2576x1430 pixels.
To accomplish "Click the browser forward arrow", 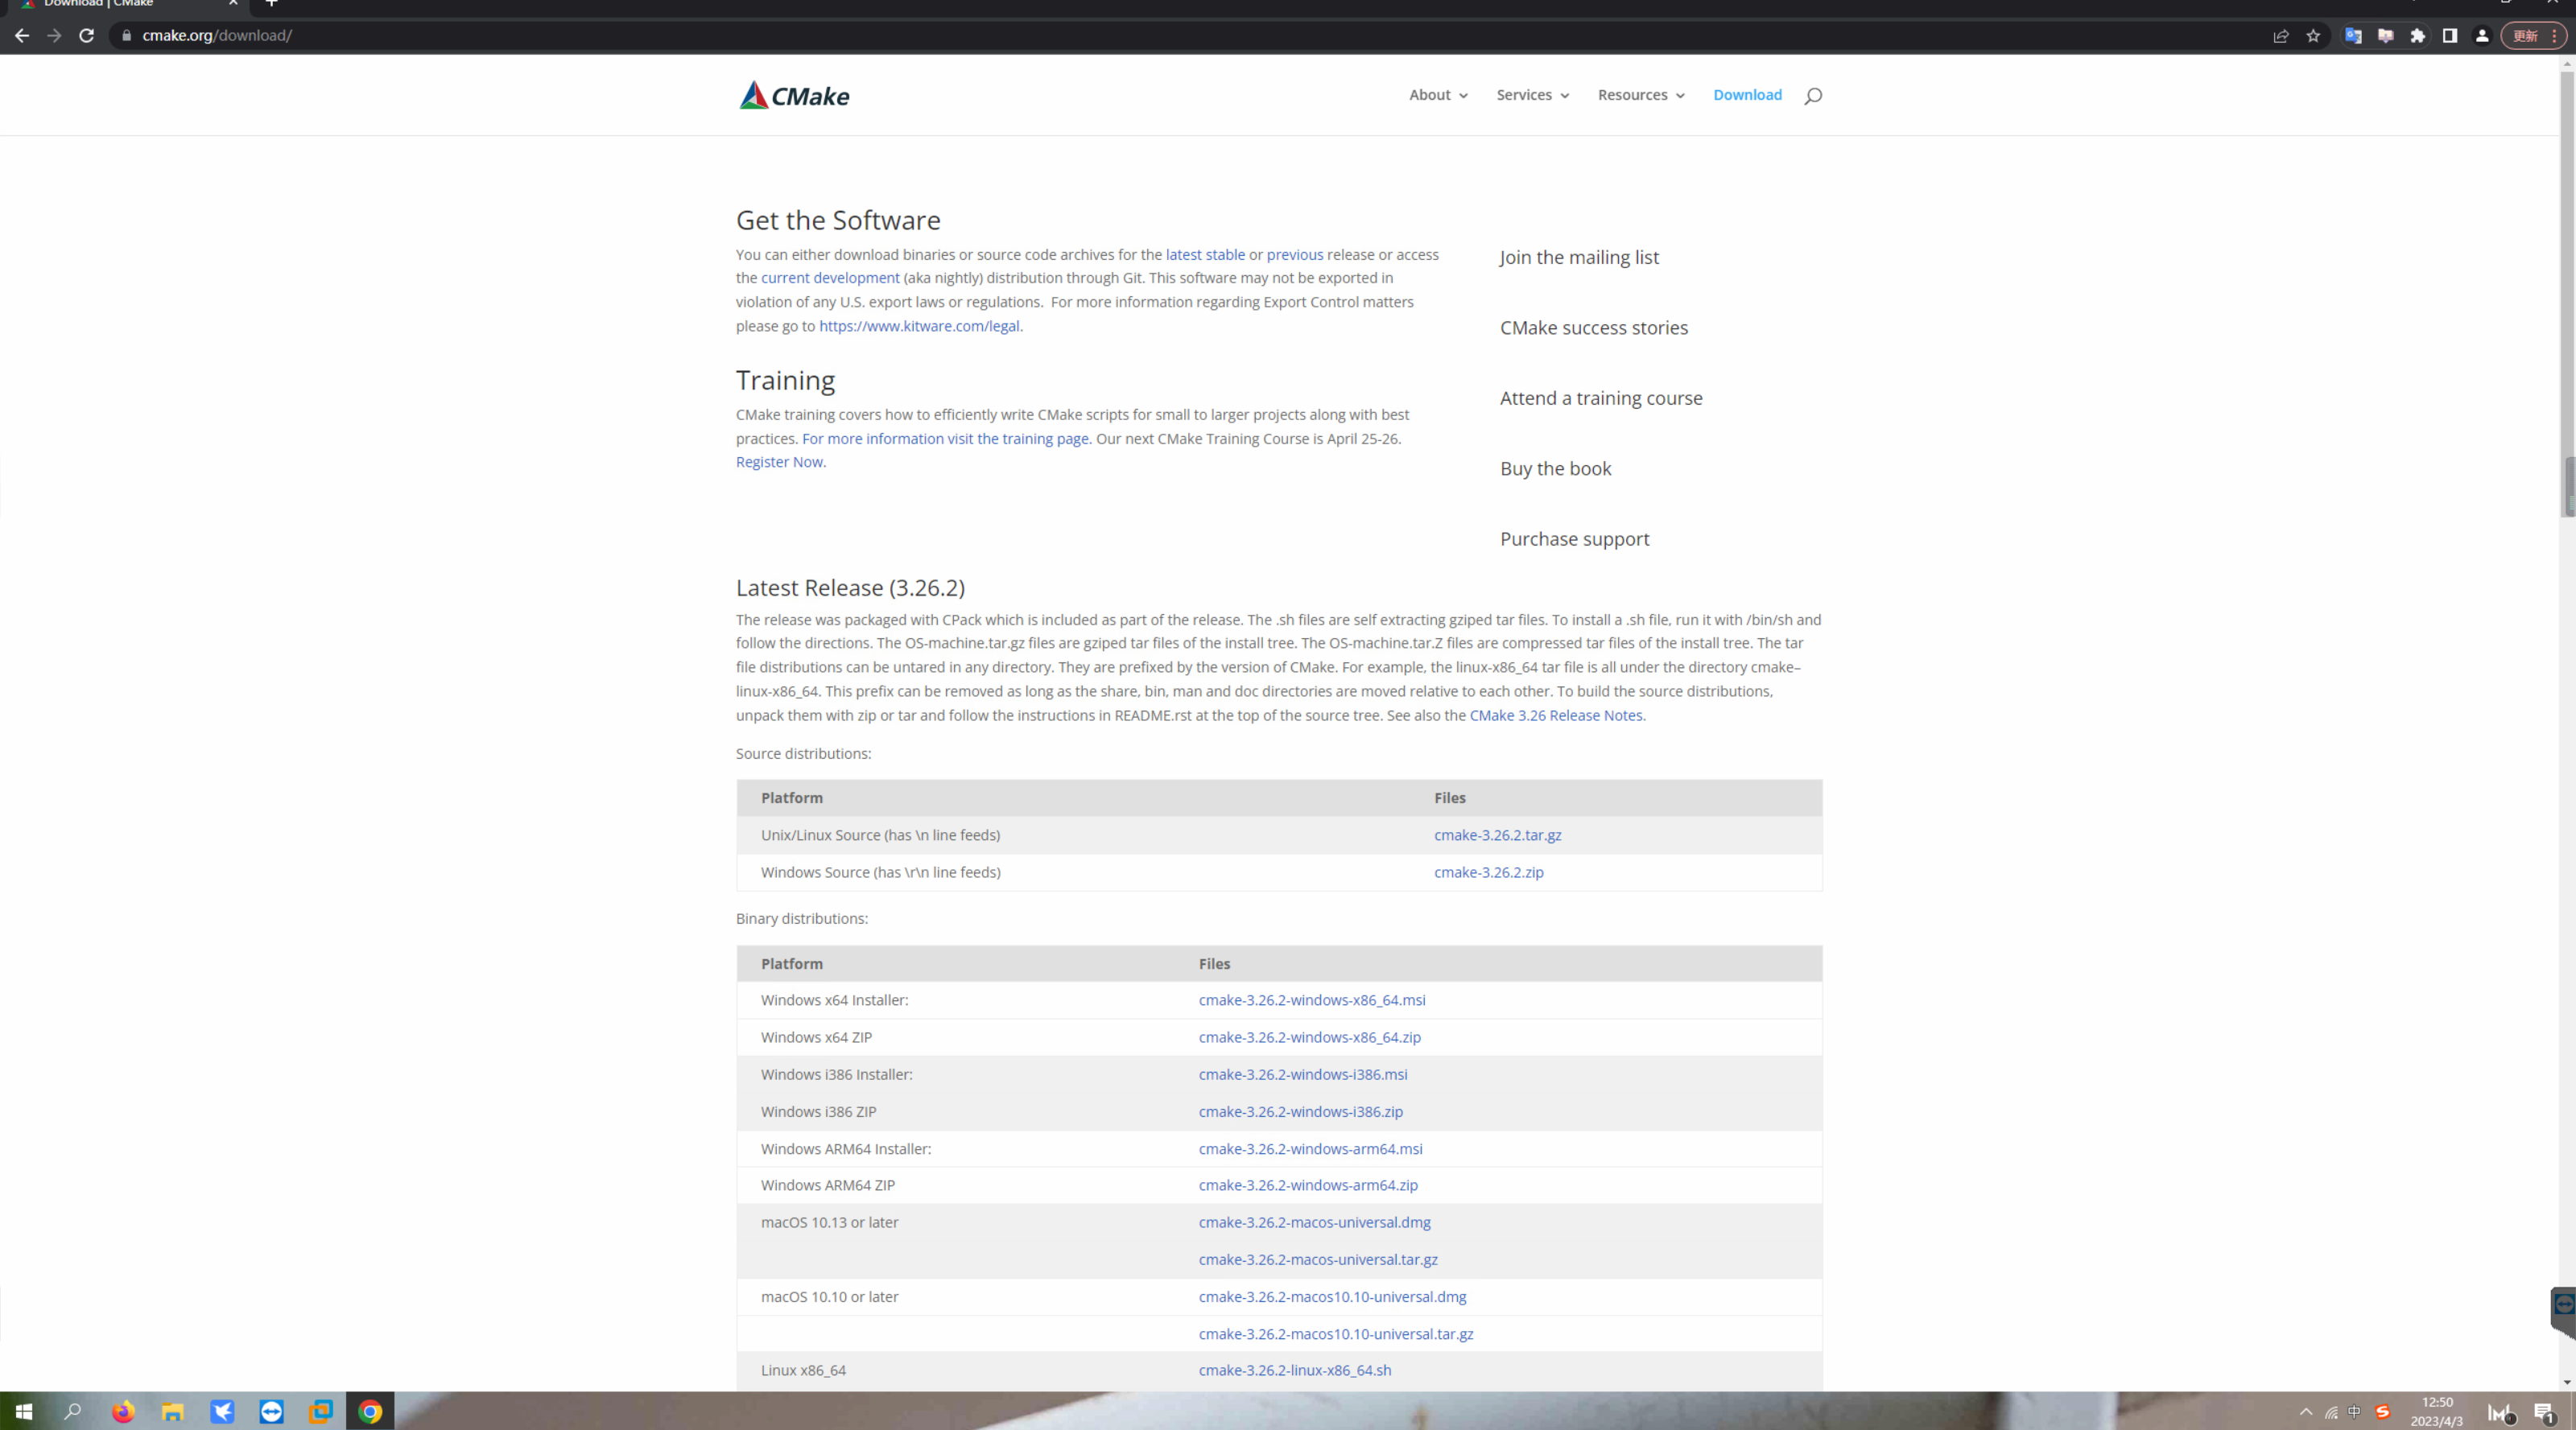I will (x=54, y=36).
